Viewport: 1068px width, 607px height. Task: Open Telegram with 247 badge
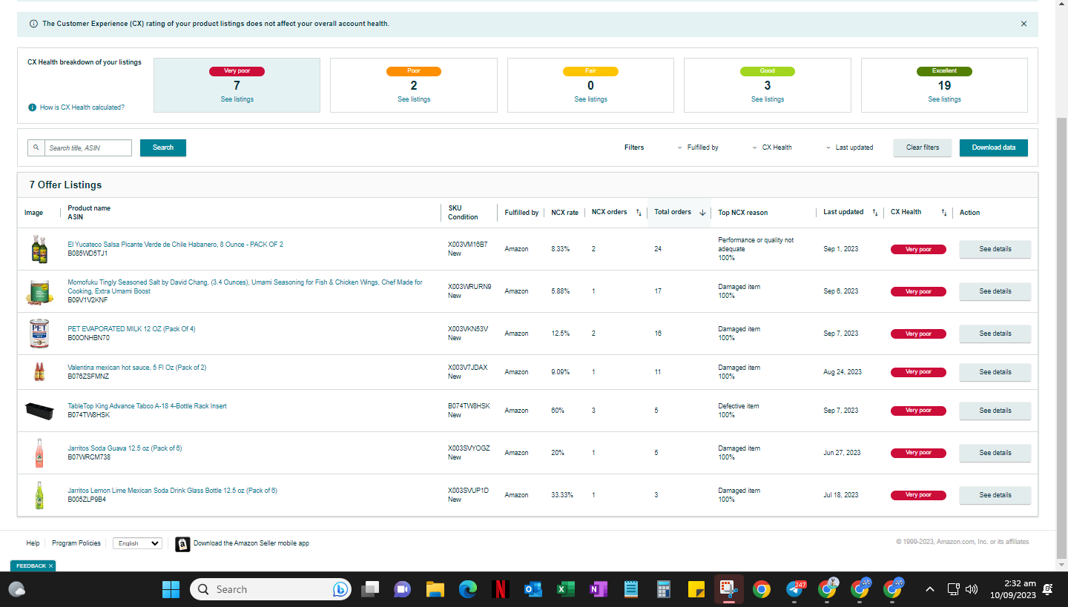[x=794, y=589]
